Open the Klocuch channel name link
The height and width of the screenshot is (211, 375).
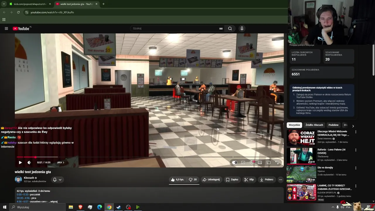pos(29,178)
